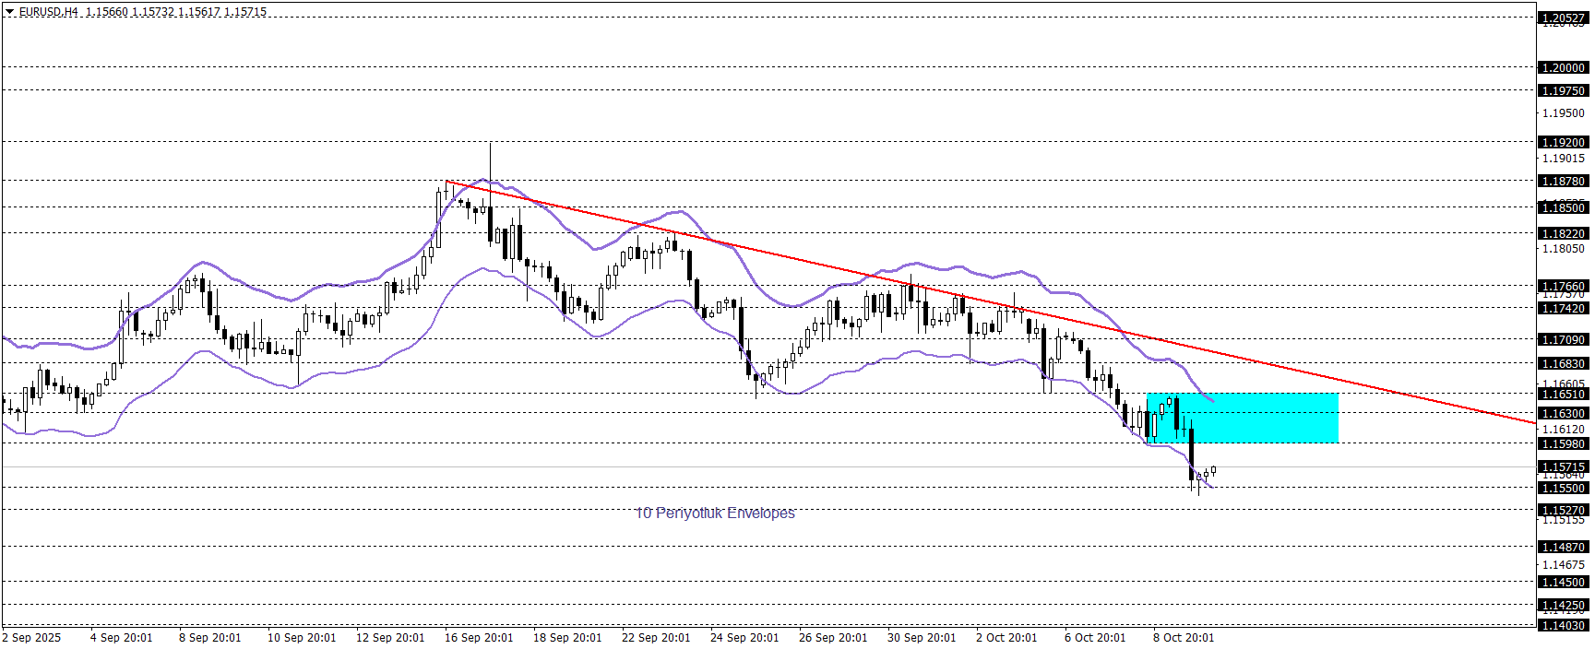The image size is (1595, 649).
Task: Select the 1.15270 price level label
Action: pyautogui.click(x=1563, y=510)
